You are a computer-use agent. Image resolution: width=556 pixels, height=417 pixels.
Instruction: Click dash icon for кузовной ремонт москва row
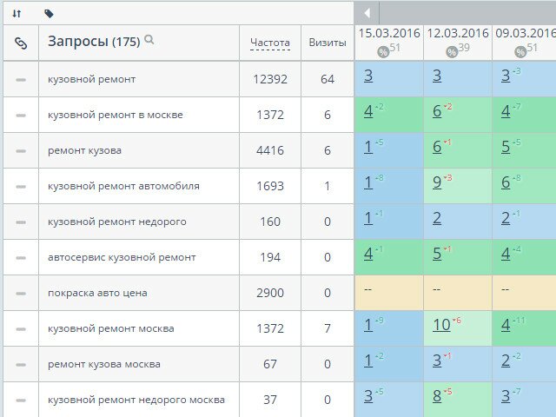21,329
